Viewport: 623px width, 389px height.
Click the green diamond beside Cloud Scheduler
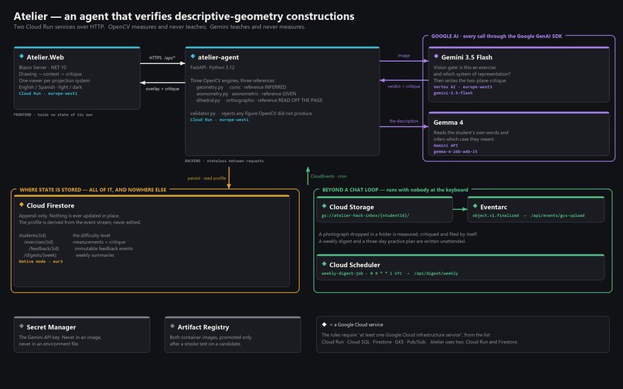point(324,264)
